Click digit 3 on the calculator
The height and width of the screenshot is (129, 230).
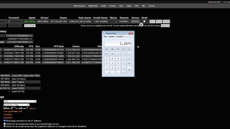[118, 68]
